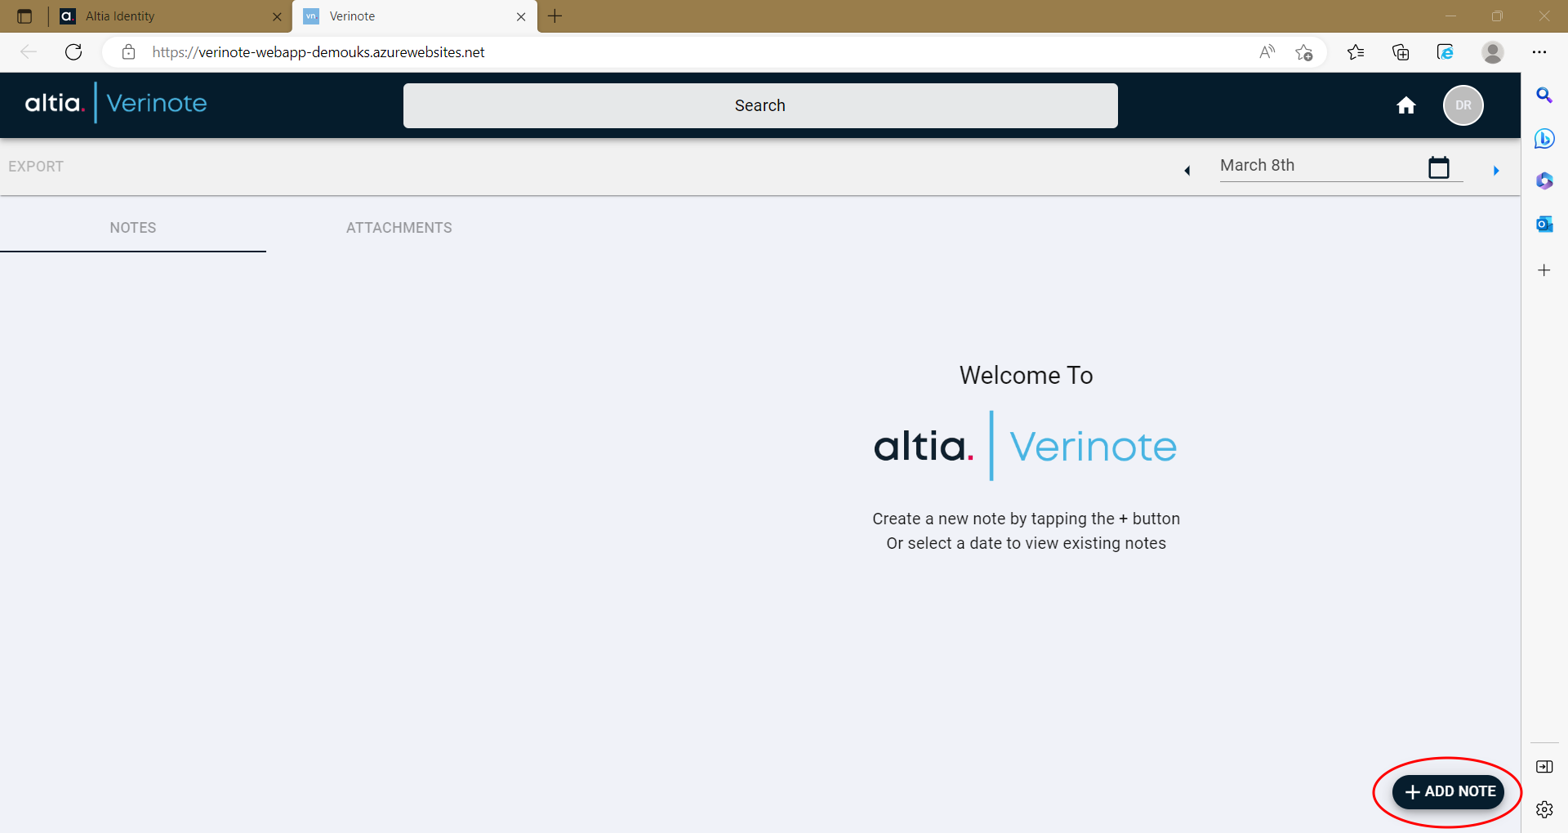
Task: Open Microsoft 365 sidebar icon
Action: tap(1544, 180)
